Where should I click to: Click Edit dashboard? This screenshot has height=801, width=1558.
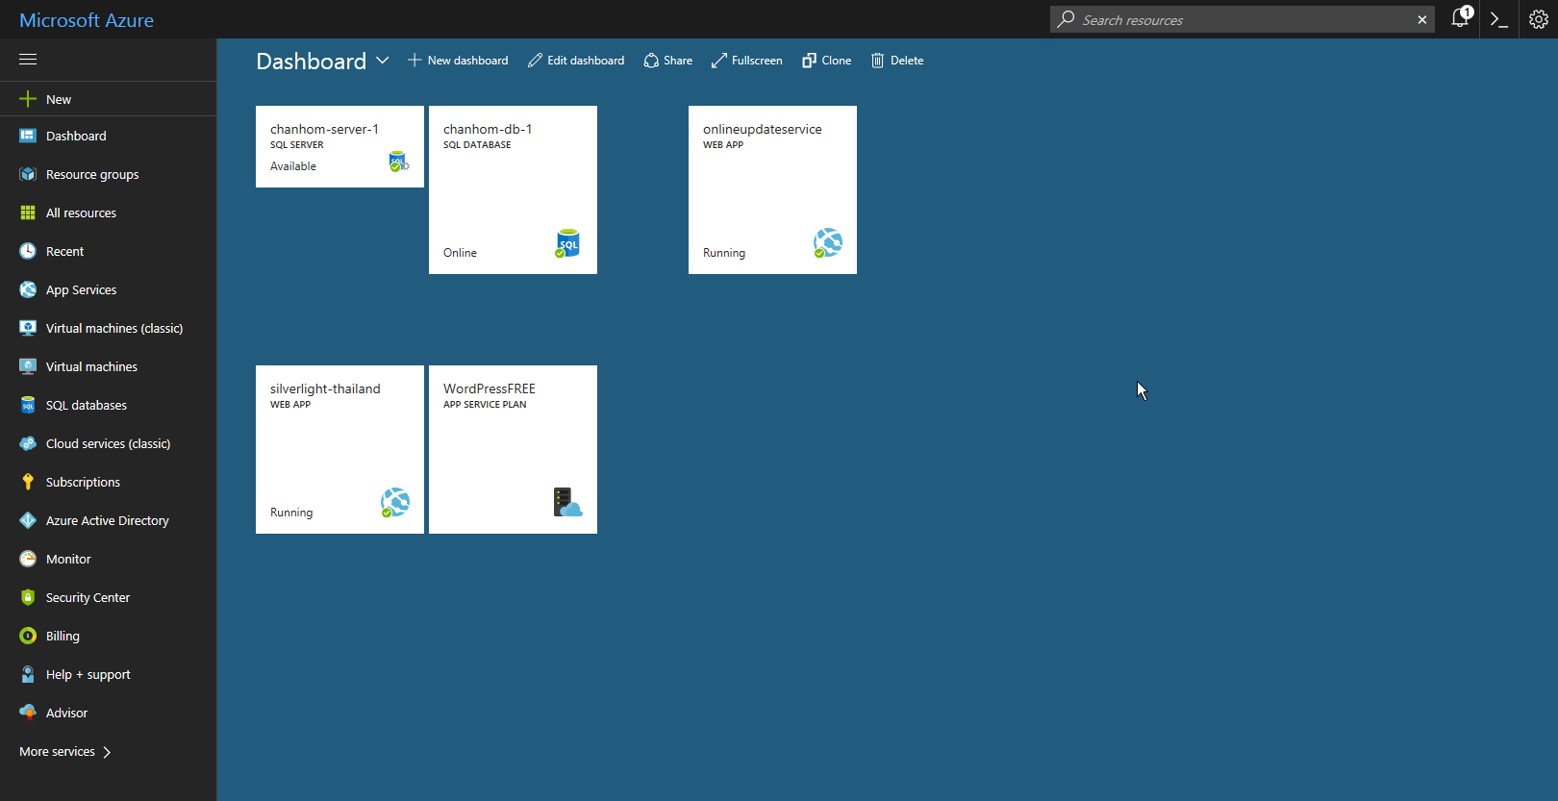pos(576,61)
